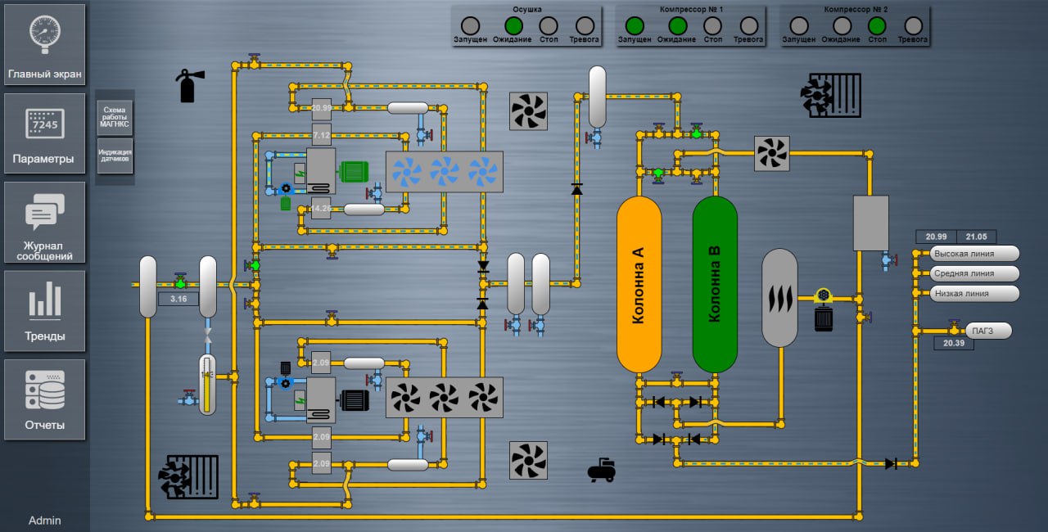
Task: Click the ПАГЗ output button
Action: pyautogui.click(x=988, y=331)
